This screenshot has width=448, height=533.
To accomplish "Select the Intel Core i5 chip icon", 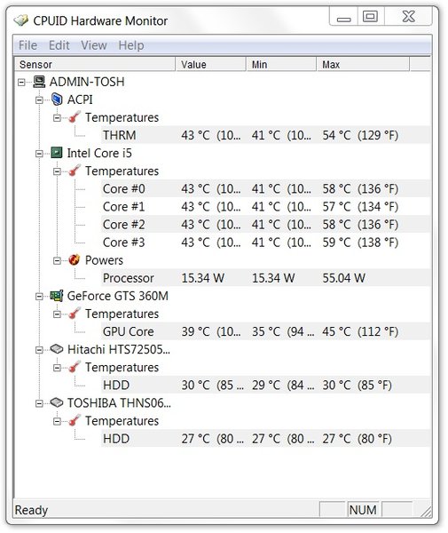I will pos(57,153).
